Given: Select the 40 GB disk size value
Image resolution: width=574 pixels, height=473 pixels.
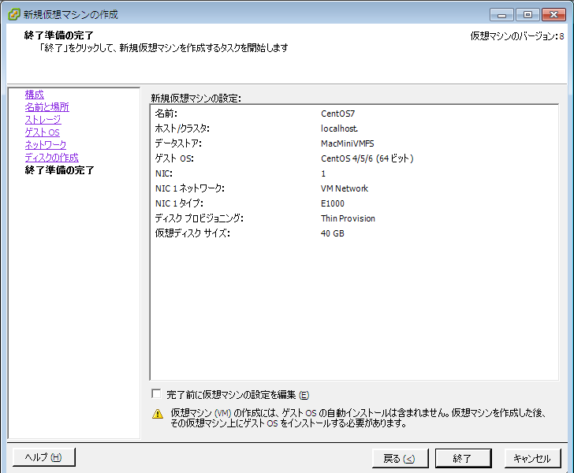Looking at the screenshot, I should (333, 233).
